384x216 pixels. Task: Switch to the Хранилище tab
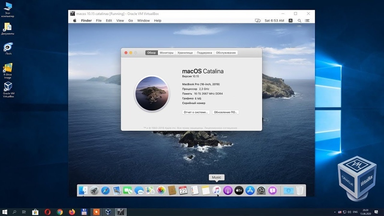tap(185, 53)
